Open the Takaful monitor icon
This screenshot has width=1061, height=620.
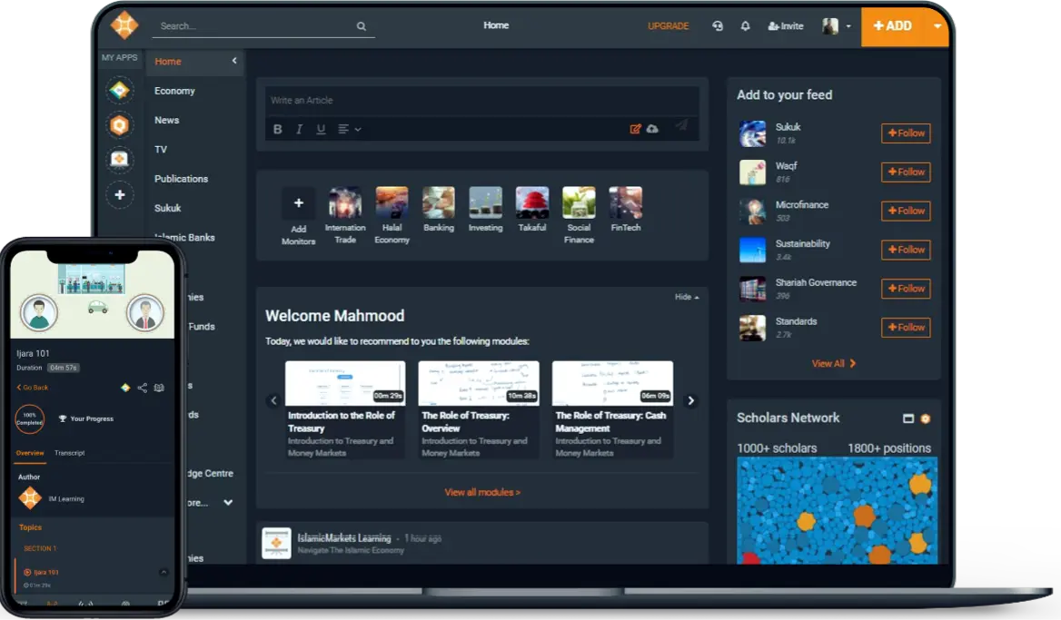point(532,203)
